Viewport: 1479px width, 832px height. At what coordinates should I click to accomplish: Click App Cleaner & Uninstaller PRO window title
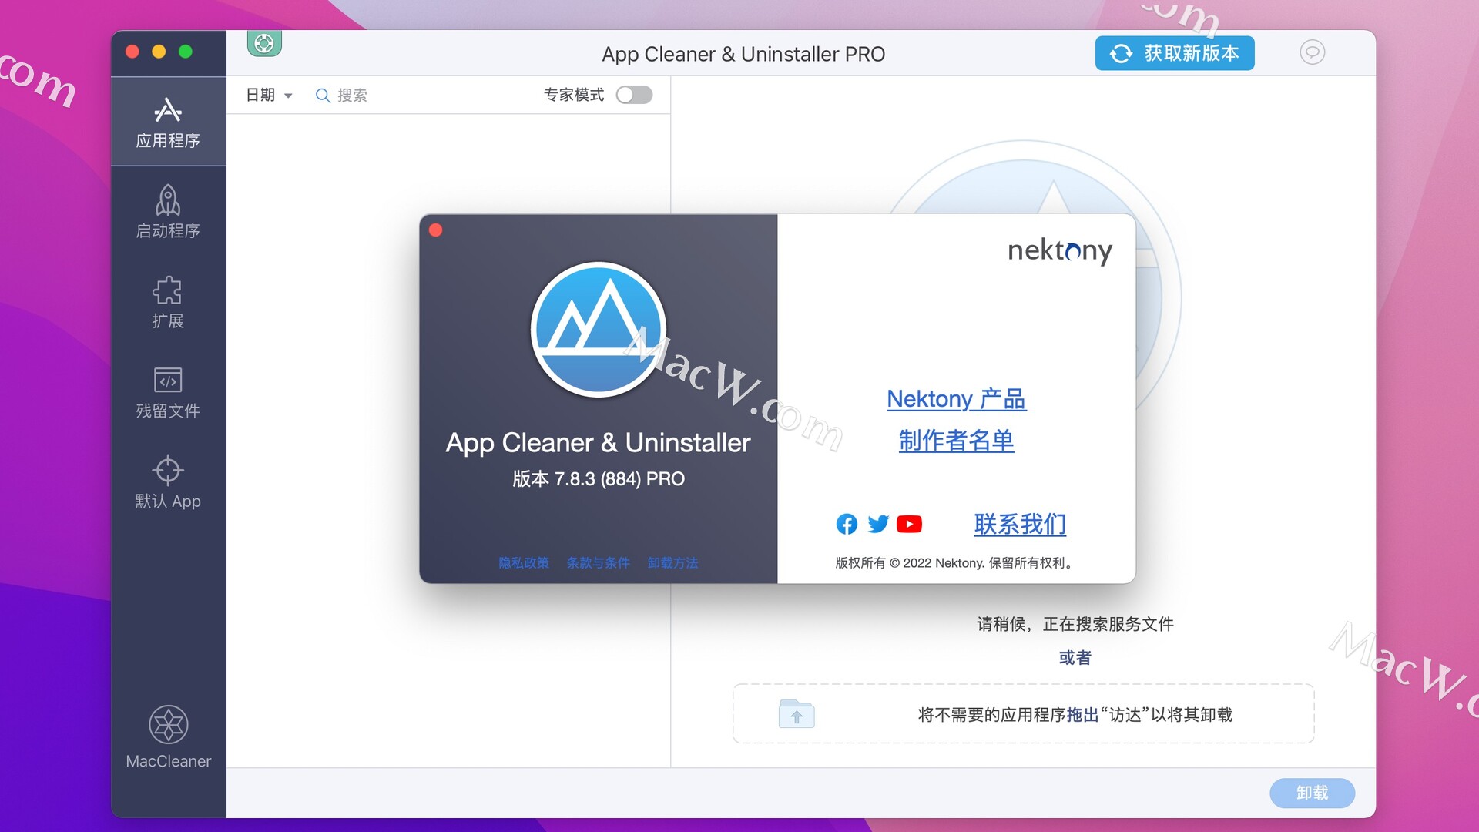(743, 54)
